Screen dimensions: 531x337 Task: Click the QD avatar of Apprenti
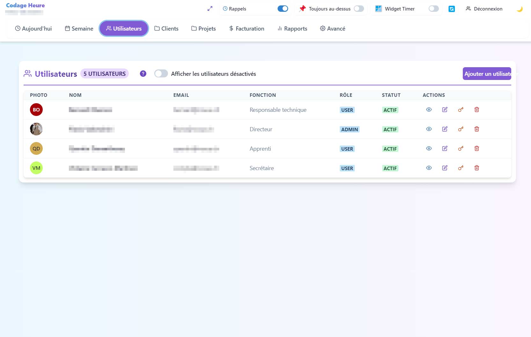(36, 148)
